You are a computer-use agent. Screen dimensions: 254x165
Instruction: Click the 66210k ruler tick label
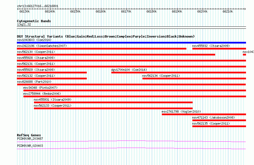[x=228, y=11]
